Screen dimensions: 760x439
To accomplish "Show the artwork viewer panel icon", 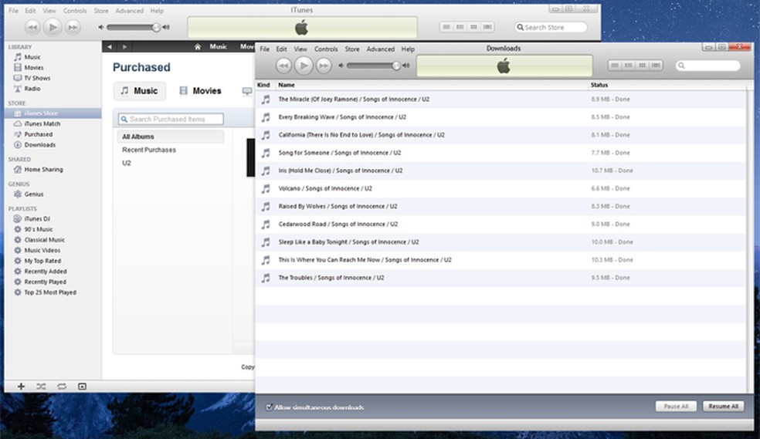I will [82, 386].
